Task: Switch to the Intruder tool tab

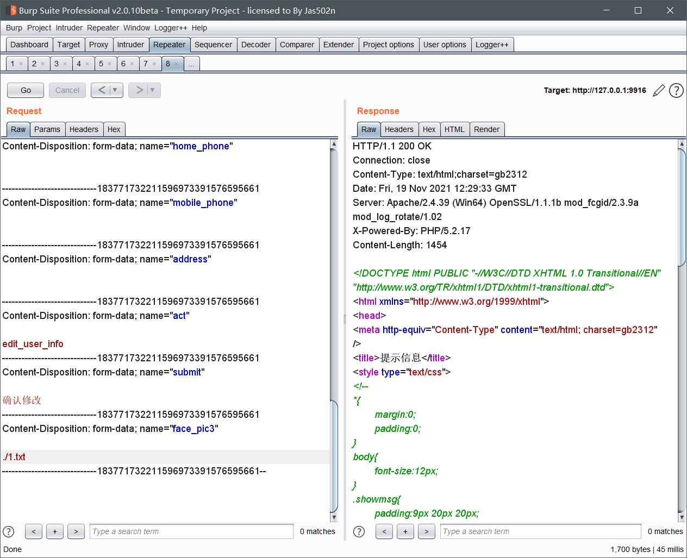Action: click(x=130, y=45)
